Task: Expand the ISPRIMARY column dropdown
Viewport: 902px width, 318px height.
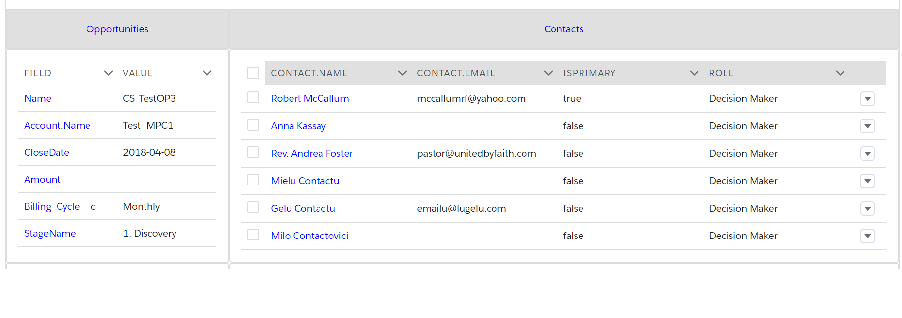Action: [694, 73]
